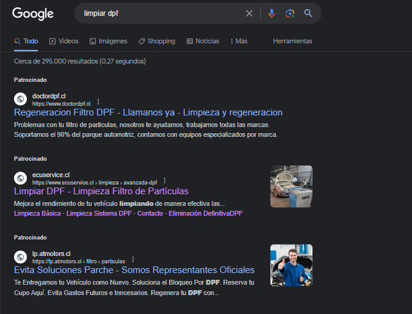This screenshot has height=314, width=412.
Task: Open three-dot menu beside ecuservice.cl URL
Action: [164, 181]
